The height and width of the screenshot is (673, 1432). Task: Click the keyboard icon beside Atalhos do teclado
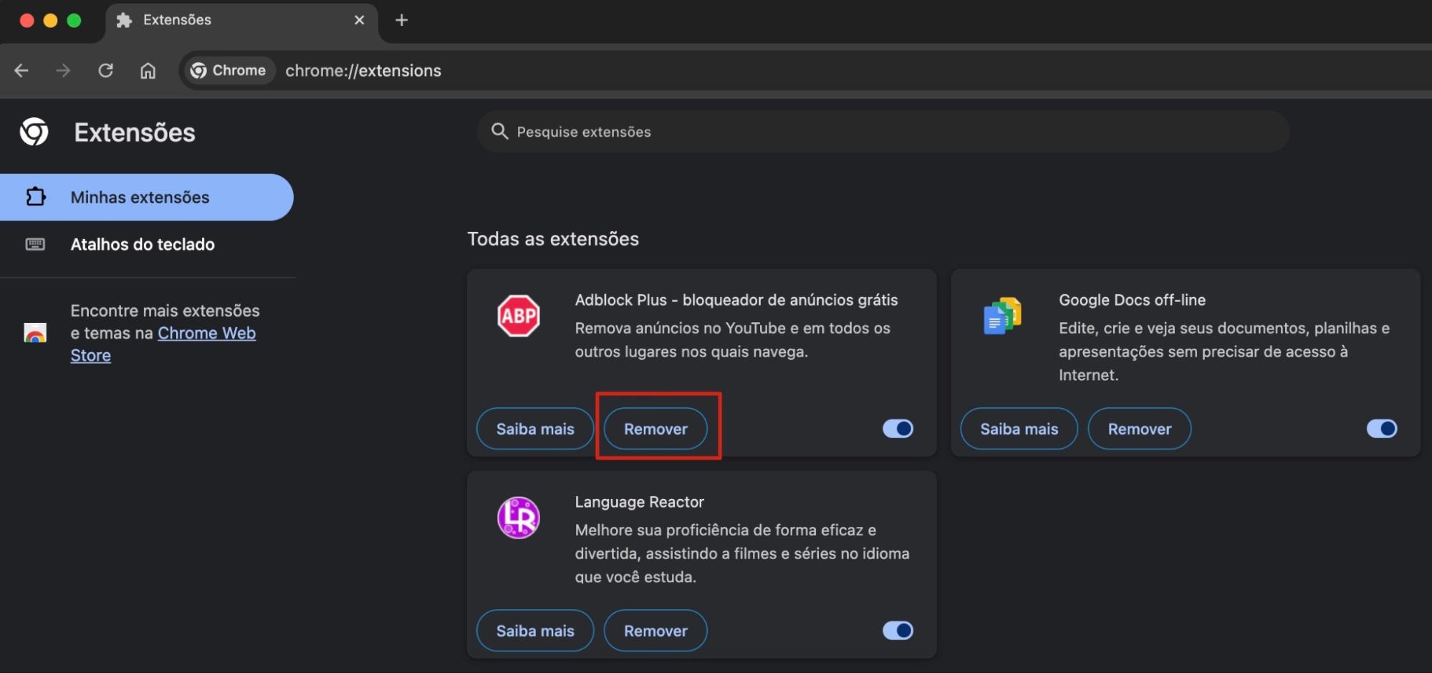[x=35, y=244]
